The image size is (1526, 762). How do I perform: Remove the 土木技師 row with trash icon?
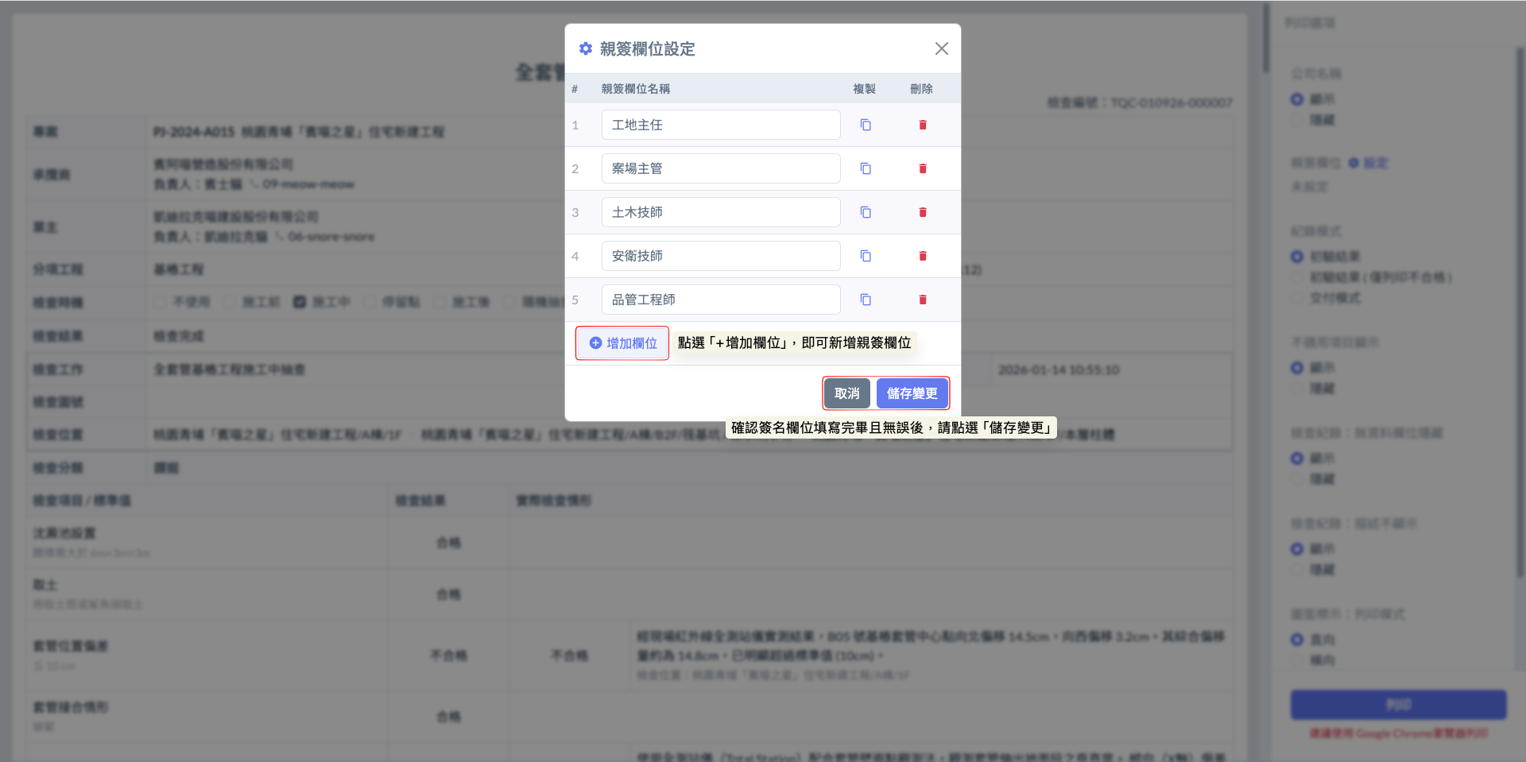point(923,212)
